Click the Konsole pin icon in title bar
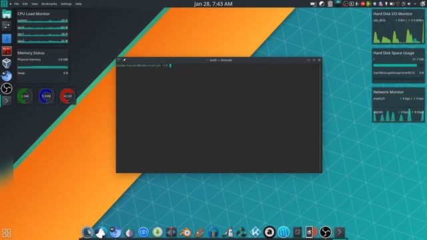This screenshot has height=240, width=427. click(x=124, y=60)
